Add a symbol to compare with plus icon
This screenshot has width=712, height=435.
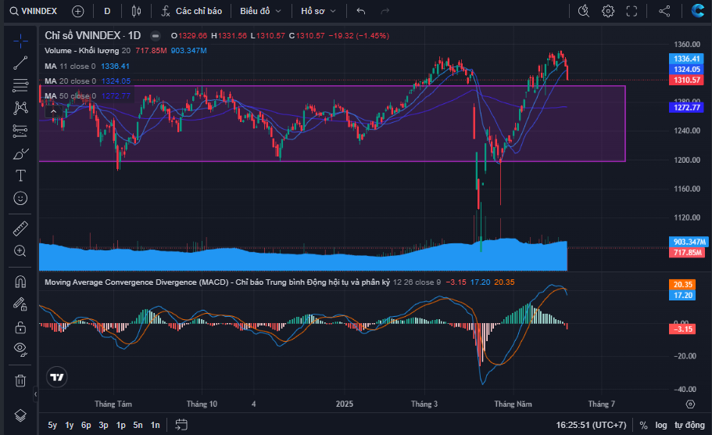pos(78,12)
